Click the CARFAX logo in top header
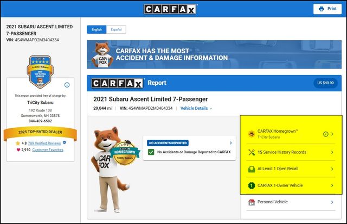 [170, 9]
